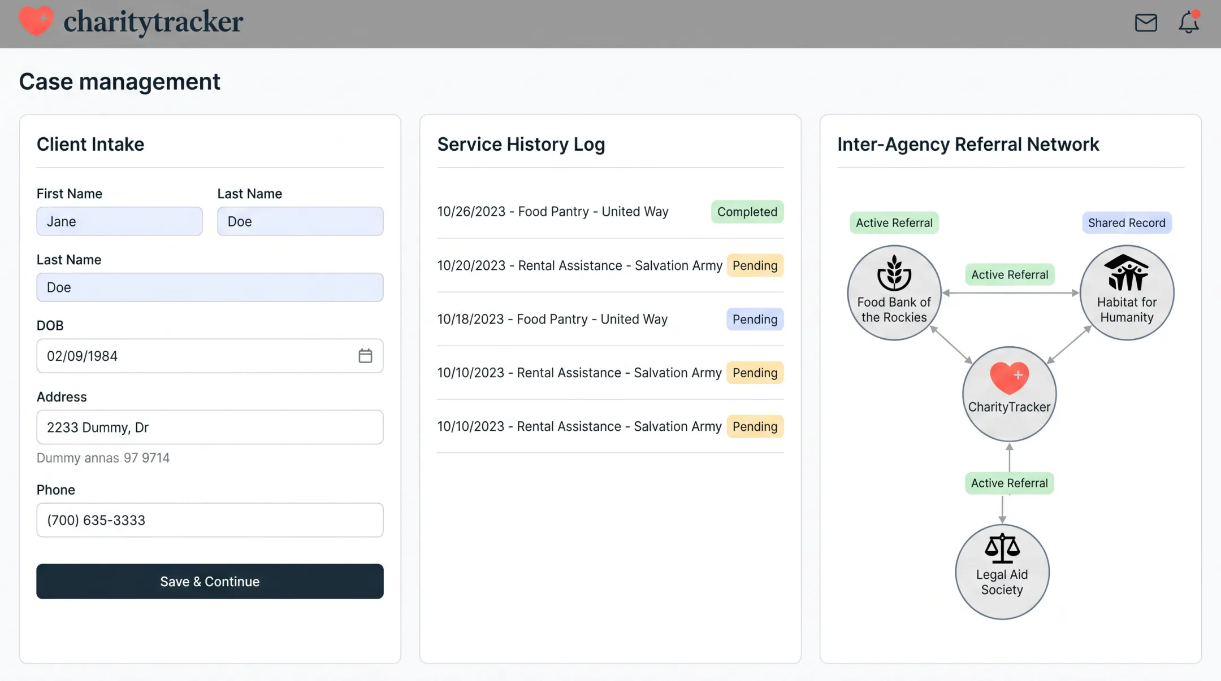Select the CharityTracker center node
This screenshot has height=681, width=1221.
click(1009, 394)
